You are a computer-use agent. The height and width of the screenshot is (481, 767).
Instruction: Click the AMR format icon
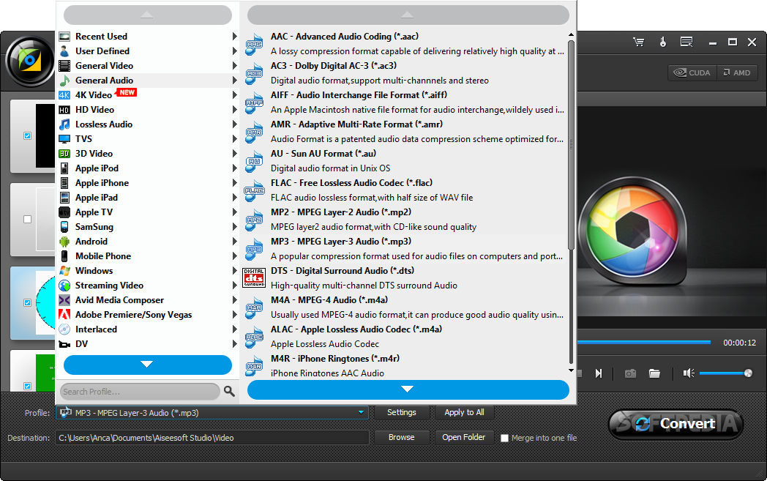(x=254, y=132)
